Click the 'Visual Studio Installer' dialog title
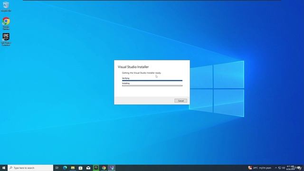Image resolution: width=304 pixels, height=171 pixels. 133,67
